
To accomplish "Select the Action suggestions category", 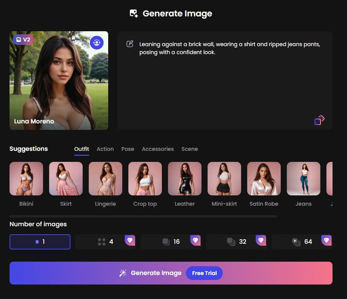I will pyautogui.click(x=105, y=149).
